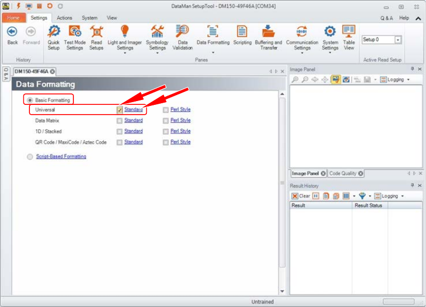The image size is (426, 307).
Task: Zoom out in the Image Panel
Action: (x=305, y=79)
